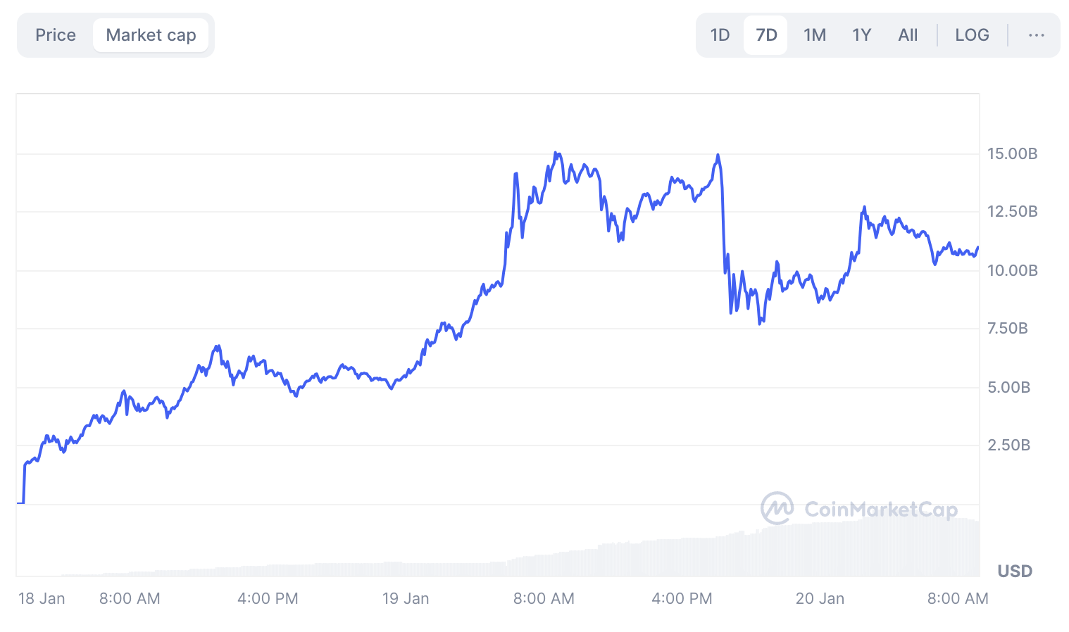Choose the 7D time range
The image size is (1069, 632).
tap(766, 35)
